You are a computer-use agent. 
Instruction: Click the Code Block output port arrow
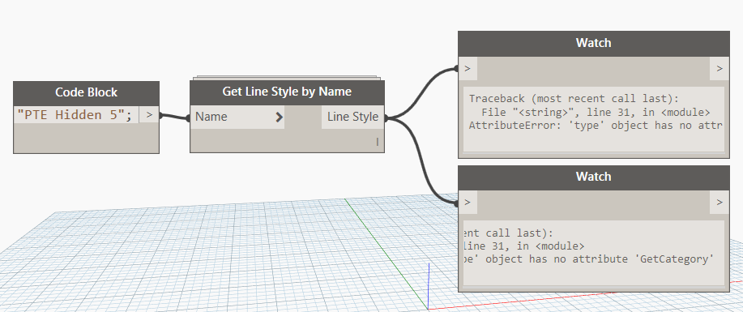(x=149, y=114)
